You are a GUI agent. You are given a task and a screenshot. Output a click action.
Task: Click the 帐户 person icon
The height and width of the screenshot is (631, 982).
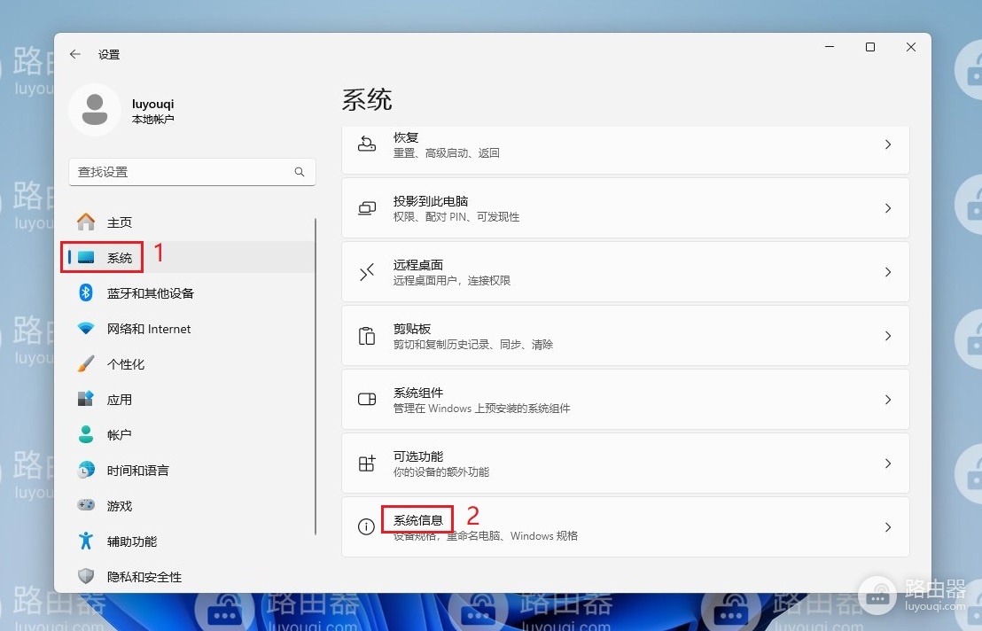[x=86, y=434]
